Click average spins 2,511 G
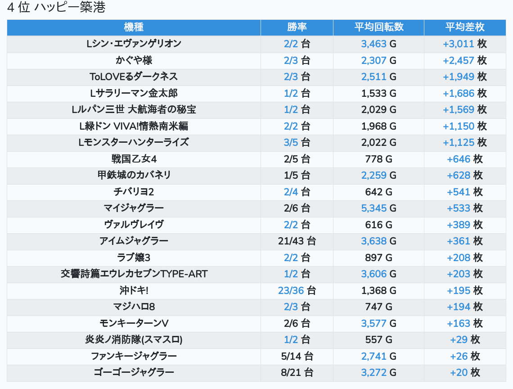513x389 pixels. (379, 77)
